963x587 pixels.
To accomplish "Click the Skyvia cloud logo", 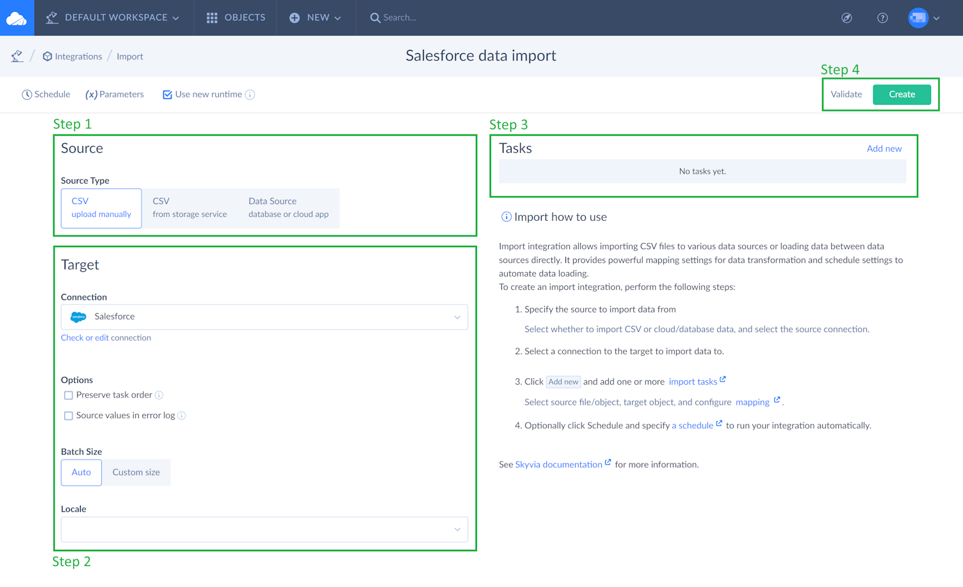I will tap(17, 18).
